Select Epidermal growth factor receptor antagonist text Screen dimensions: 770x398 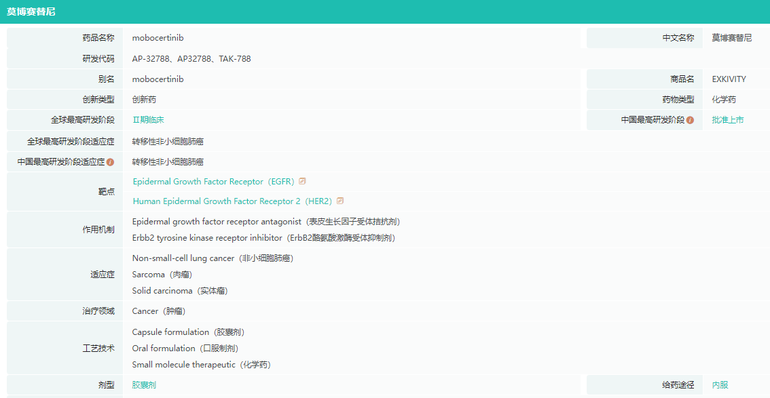pos(266,222)
